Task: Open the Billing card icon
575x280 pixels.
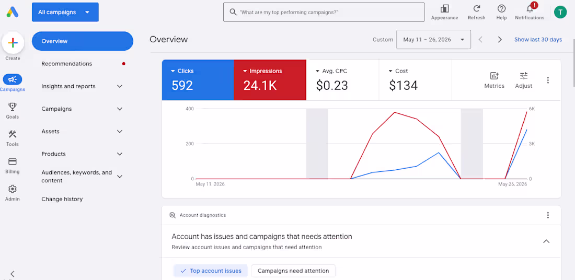Action: [x=13, y=161]
